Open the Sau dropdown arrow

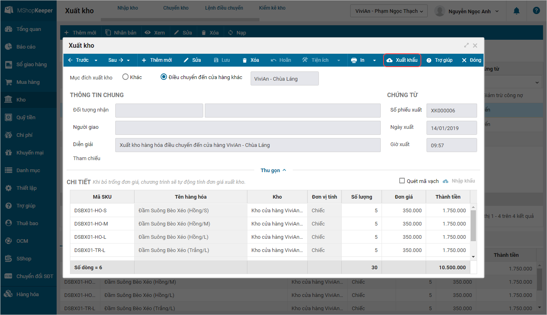point(129,61)
